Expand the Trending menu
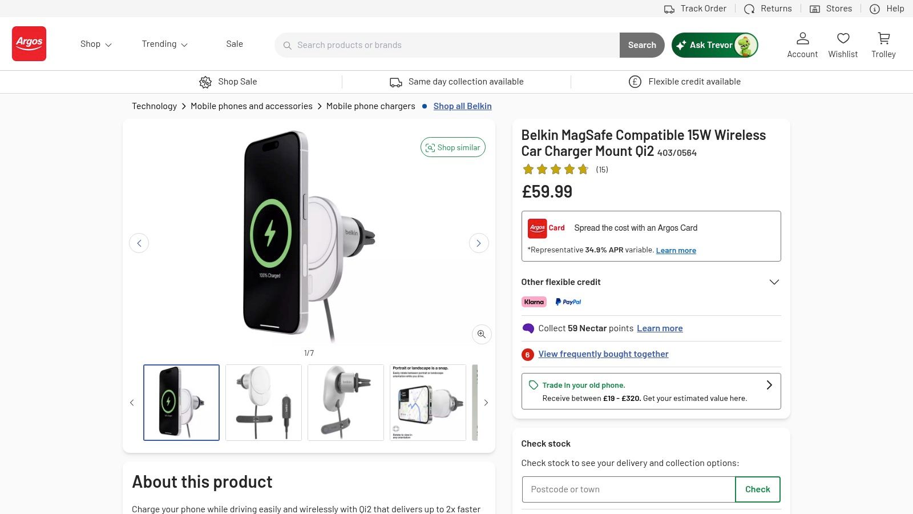Viewport: 913px width, 514px height. coord(164,44)
